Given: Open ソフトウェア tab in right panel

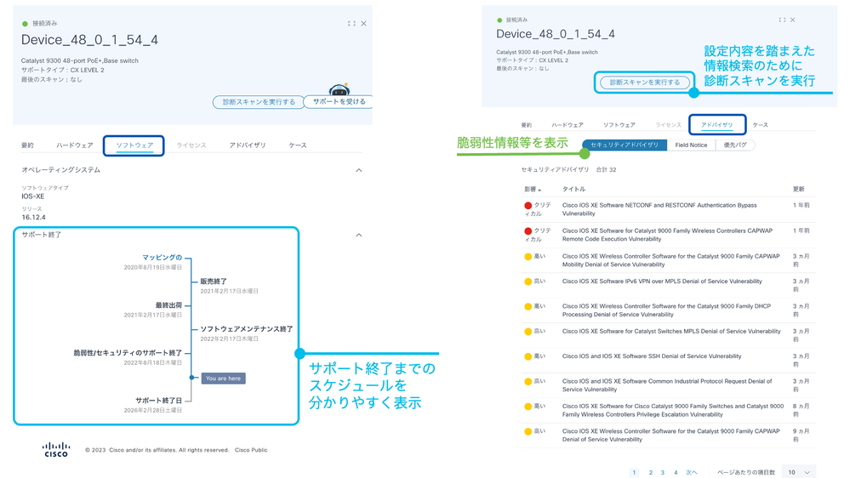Looking at the screenshot, I should [x=619, y=125].
